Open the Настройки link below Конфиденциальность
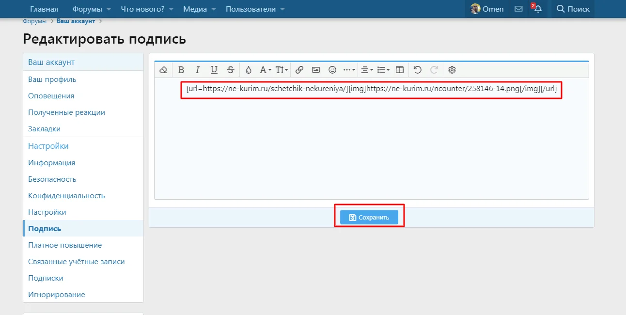Screen dimensions: 626x315 click(x=83, y=212)
